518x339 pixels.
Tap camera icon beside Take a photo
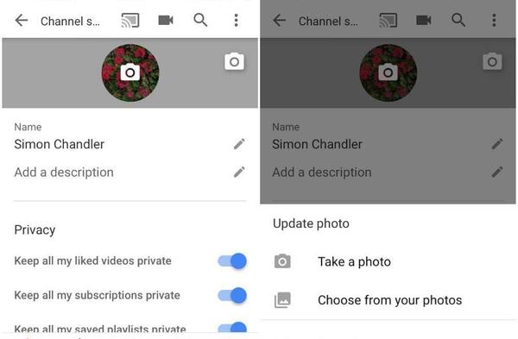tap(282, 261)
